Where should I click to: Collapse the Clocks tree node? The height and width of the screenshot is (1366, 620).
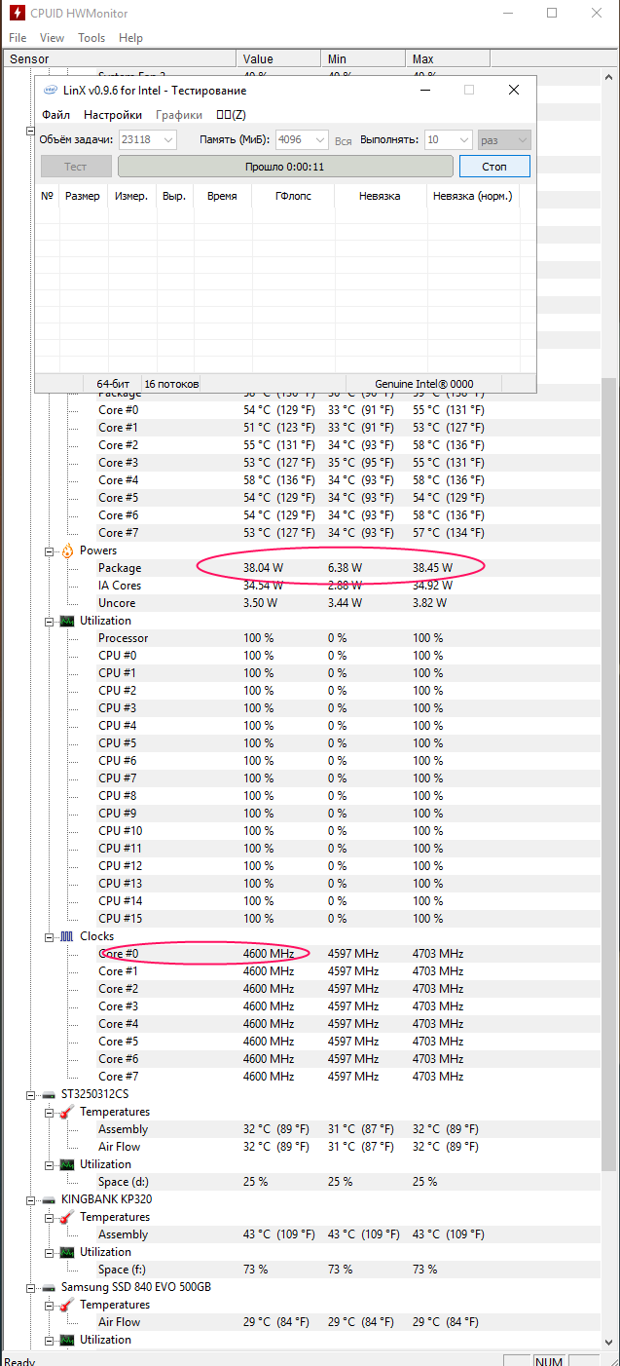coord(50,937)
